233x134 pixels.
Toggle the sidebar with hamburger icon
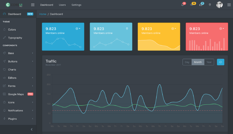click(x=33, y=5)
